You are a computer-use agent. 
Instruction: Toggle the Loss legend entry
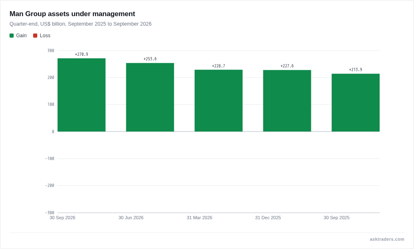coord(42,36)
